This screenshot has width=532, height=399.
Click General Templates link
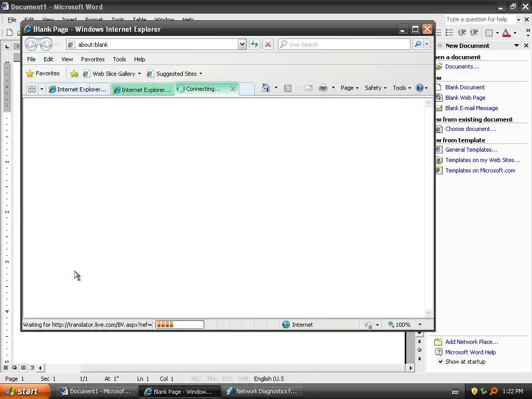471,150
